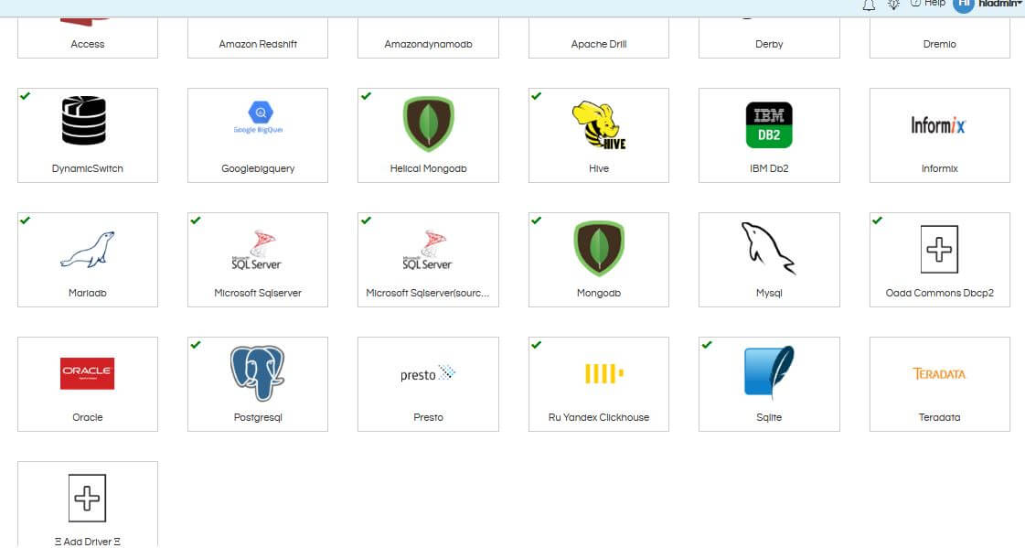Click the Derby label
The height and width of the screenshot is (548, 1025).
coord(769,44)
